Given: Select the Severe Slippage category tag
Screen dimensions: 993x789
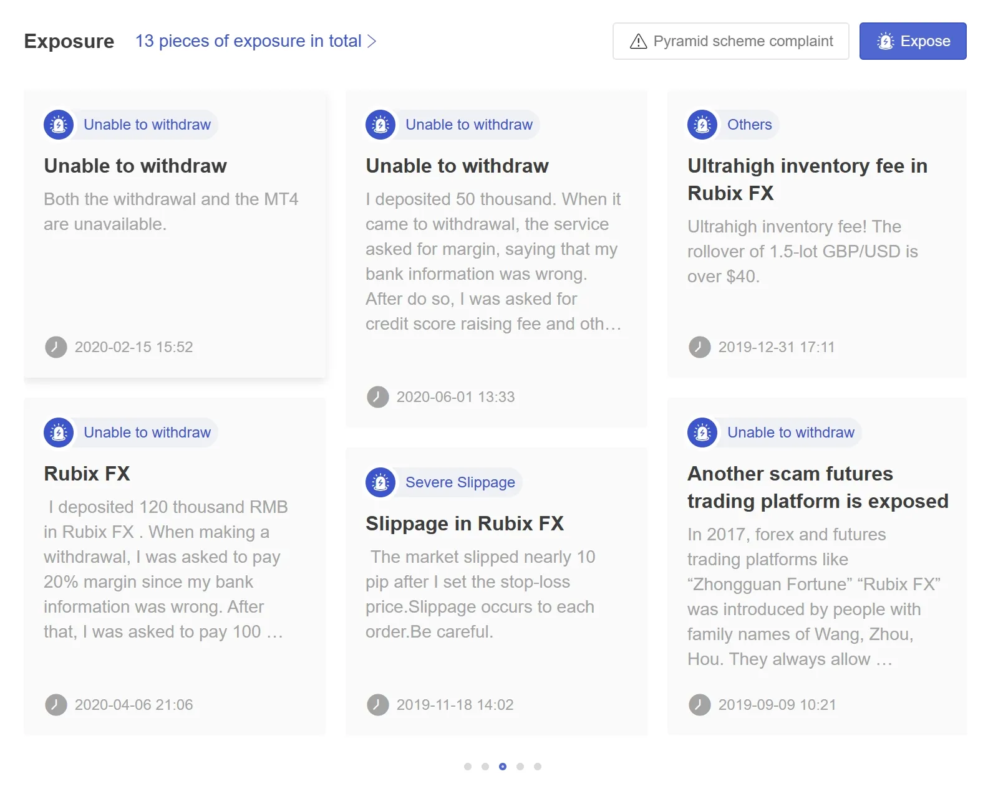Looking at the screenshot, I should pos(460,482).
